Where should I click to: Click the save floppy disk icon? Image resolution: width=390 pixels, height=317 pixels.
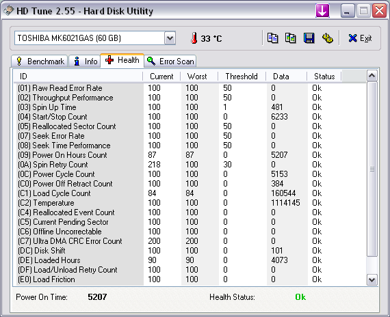[x=309, y=38]
